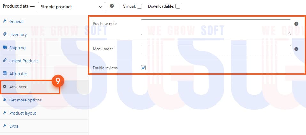Click the Product layout wrench icon
This screenshot has height=135, width=306.
pyautogui.click(x=5, y=113)
